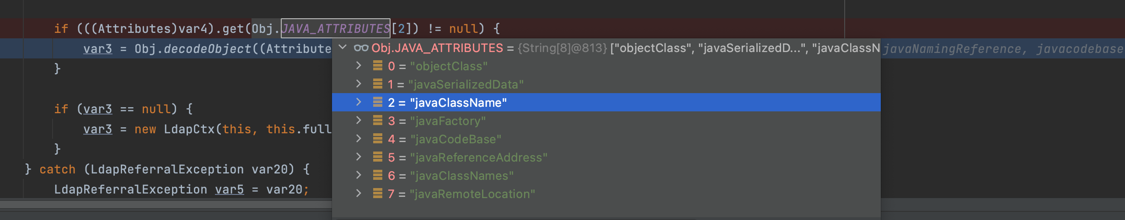
Task: Click the element icon next to "javaFactory"
Action: pyautogui.click(x=377, y=120)
